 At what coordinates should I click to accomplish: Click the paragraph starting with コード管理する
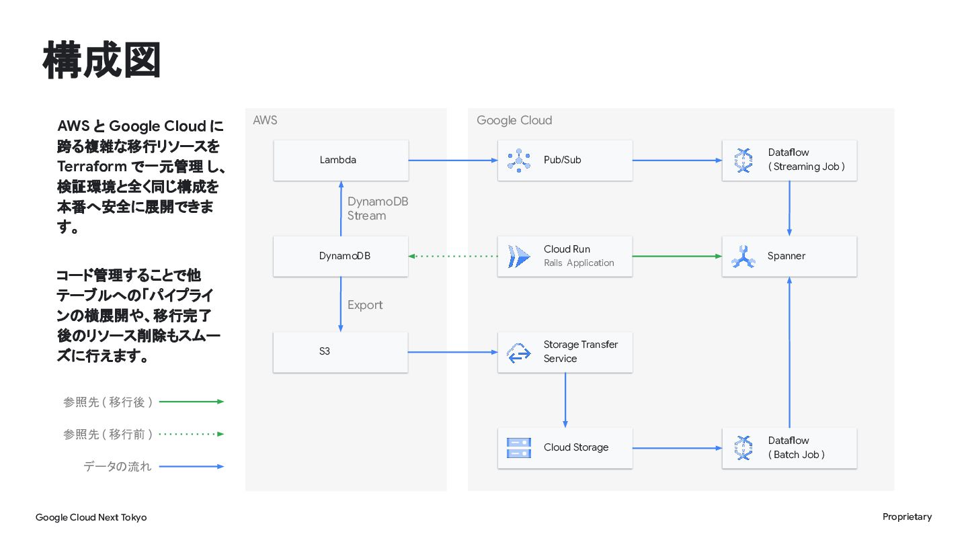tap(139, 316)
